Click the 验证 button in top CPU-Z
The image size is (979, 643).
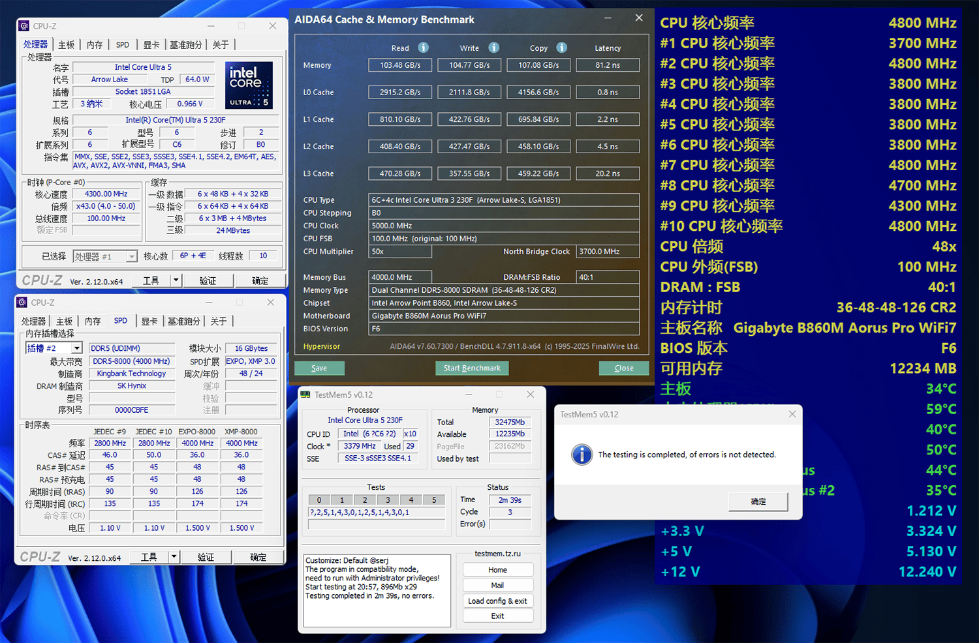(x=208, y=280)
